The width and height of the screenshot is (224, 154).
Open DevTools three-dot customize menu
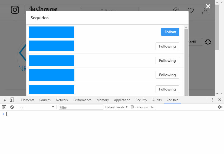pos(212,100)
